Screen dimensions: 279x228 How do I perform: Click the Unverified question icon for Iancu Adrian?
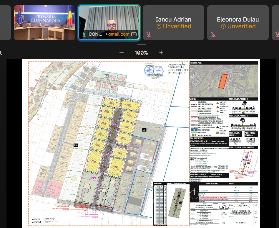[x=159, y=26]
